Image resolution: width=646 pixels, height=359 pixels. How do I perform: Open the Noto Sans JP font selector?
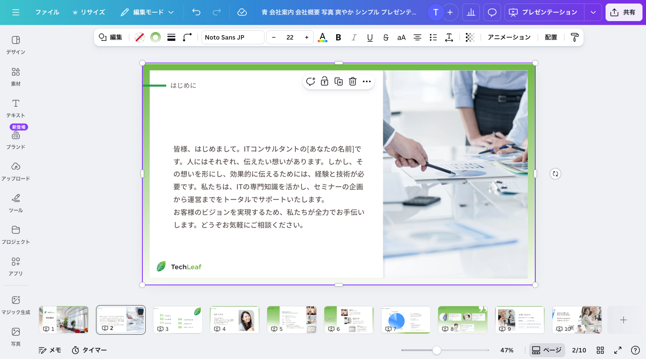[x=232, y=37]
